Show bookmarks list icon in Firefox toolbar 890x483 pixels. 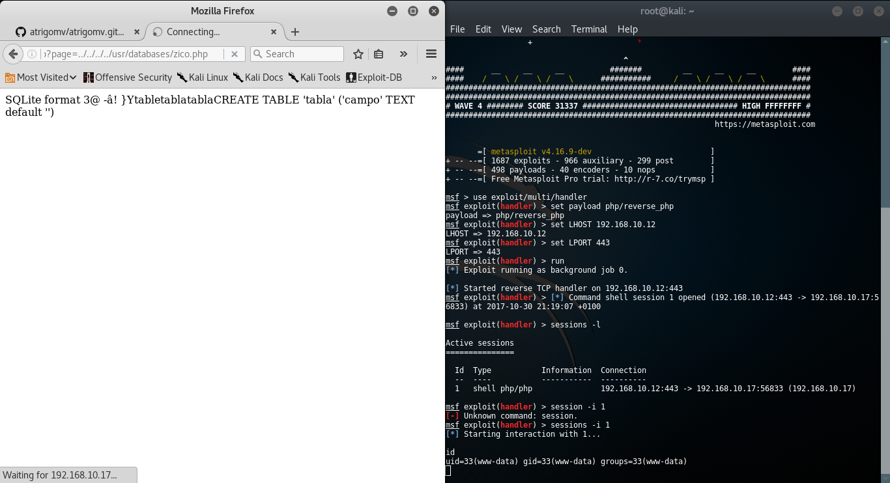379,54
